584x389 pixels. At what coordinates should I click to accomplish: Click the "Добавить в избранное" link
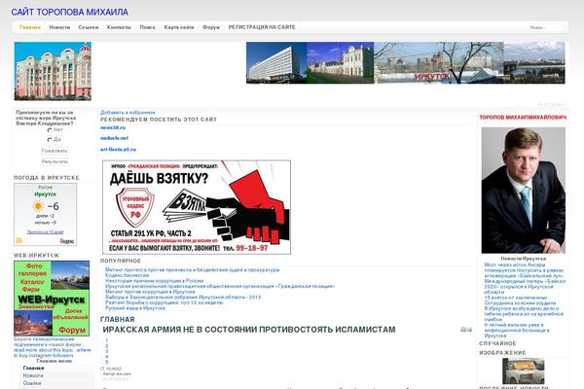(x=128, y=113)
